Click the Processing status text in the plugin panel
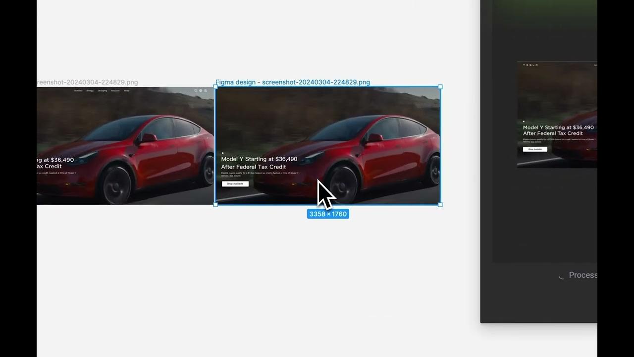634x357 pixels. click(583, 275)
